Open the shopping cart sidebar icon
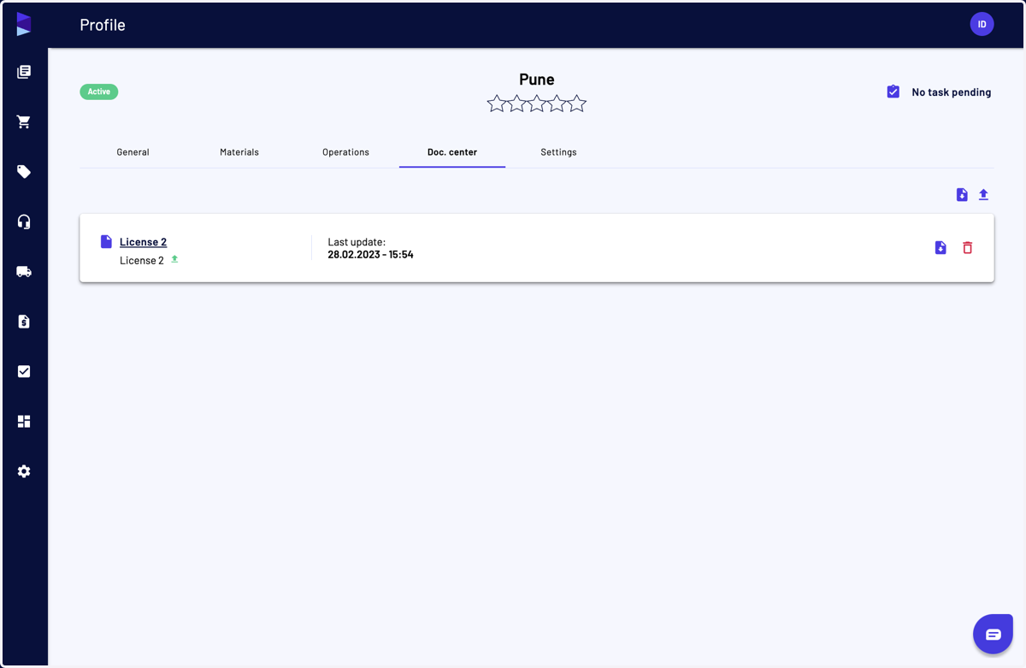The height and width of the screenshot is (668, 1026). [x=24, y=122]
